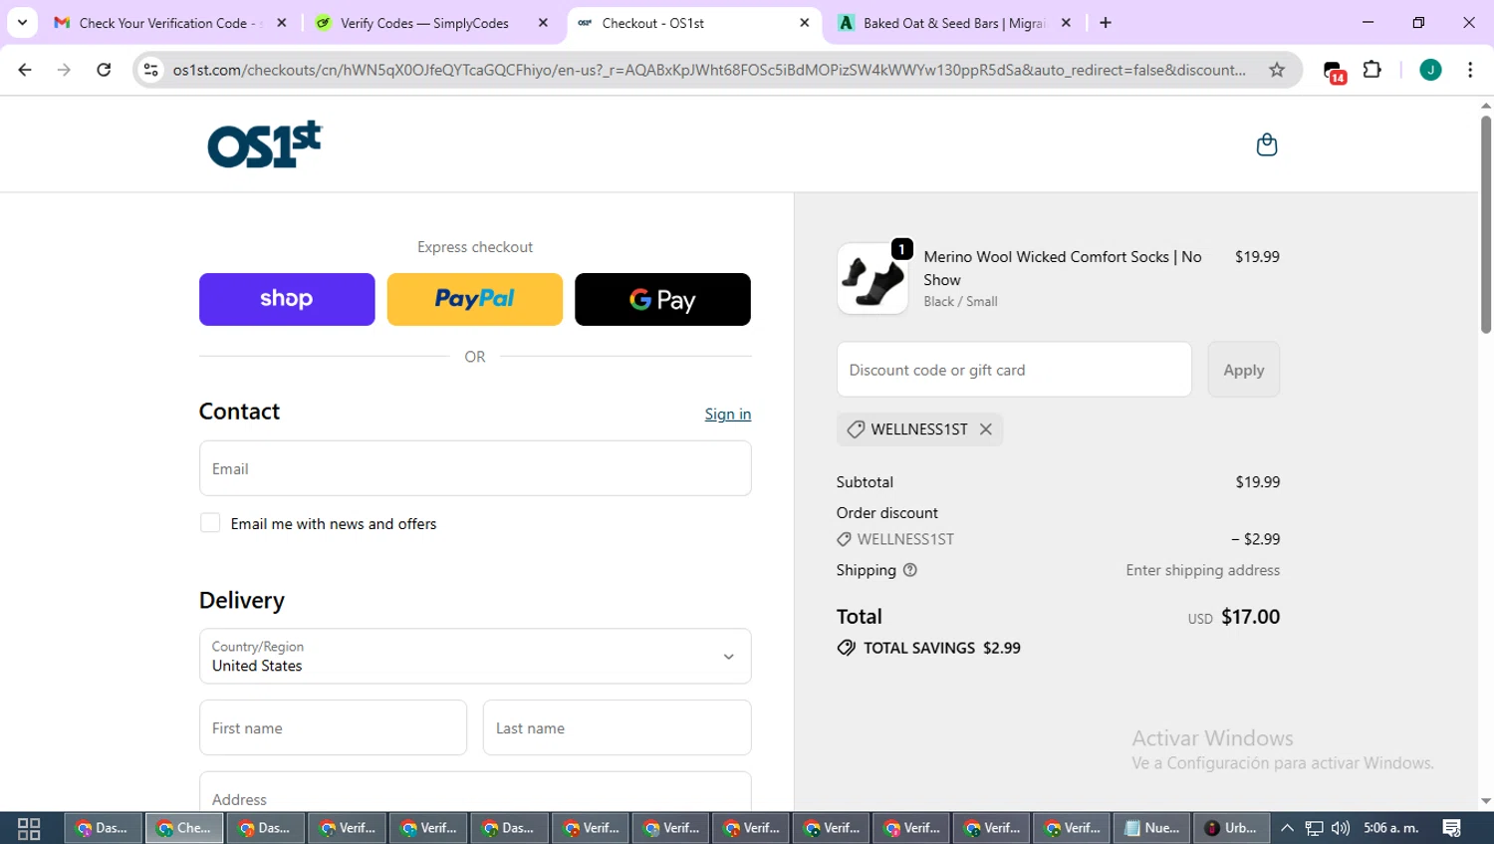
Task: Click the taskbar clock 5:06 a. m.
Action: click(1391, 828)
